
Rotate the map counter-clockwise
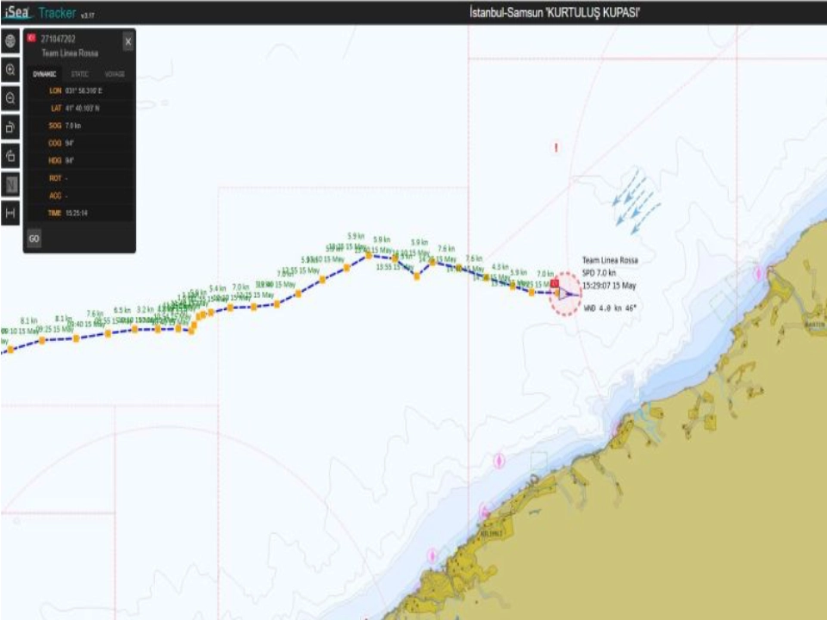tap(10, 156)
